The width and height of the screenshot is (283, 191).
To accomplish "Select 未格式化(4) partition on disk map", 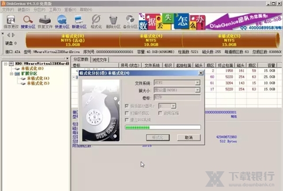I will click(151, 40).
